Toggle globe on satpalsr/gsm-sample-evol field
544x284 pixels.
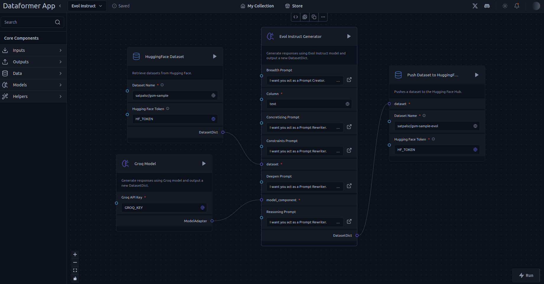coord(475,126)
